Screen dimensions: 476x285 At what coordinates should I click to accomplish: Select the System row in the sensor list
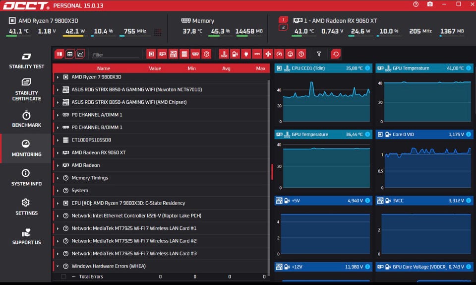click(x=160, y=191)
